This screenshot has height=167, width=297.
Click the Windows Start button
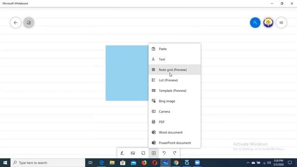click(5, 163)
